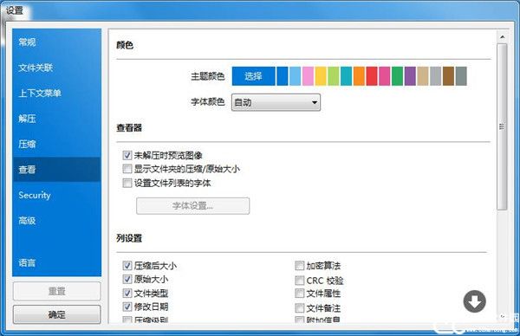Image resolution: width=520 pixels, height=336 pixels.
Task: Click the round download arrow icon
Action: tap(475, 301)
